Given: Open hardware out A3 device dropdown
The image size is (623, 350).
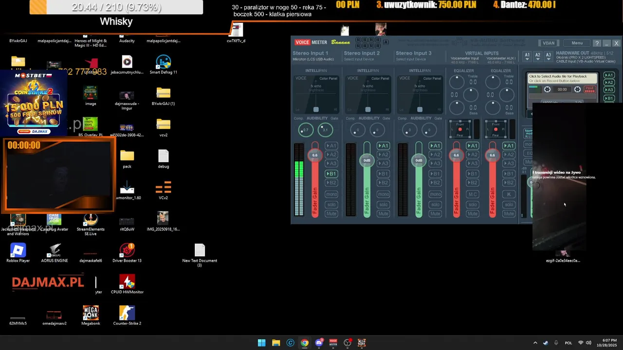Looking at the screenshot, I should pos(549,56).
